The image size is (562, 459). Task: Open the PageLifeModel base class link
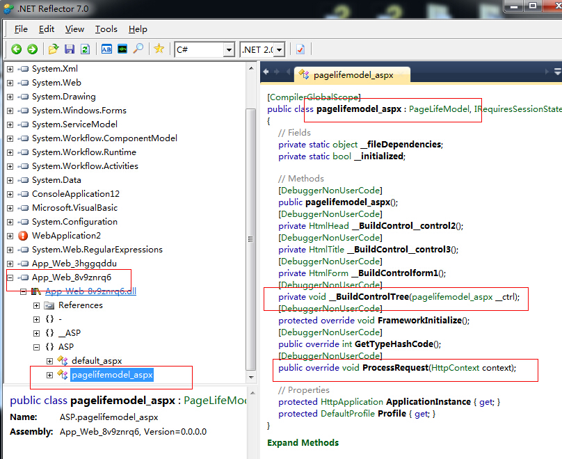coord(439,109)
